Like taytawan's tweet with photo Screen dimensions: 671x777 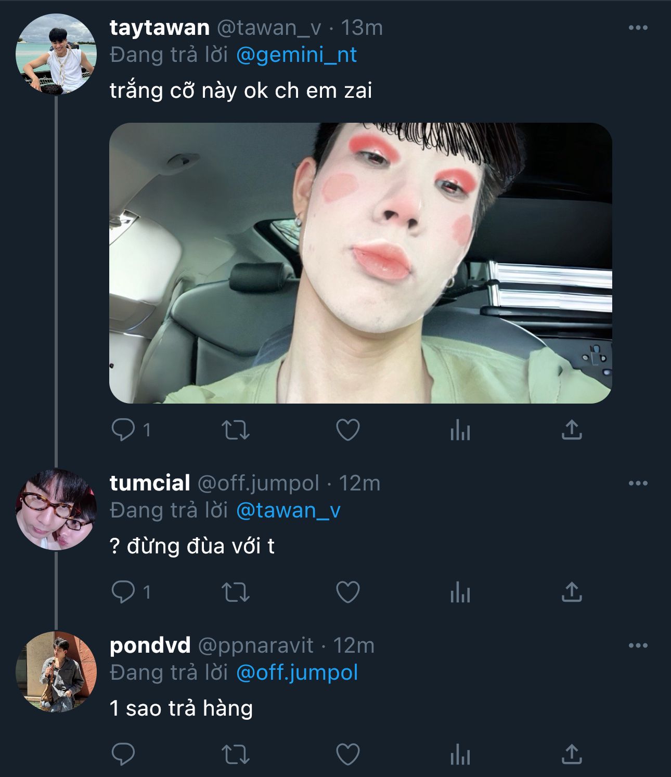348,430
